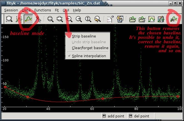Image resolution: width=184 pixels, height=121 pixels.
Task: Maximize the fityk window
Action: (175, 3)
